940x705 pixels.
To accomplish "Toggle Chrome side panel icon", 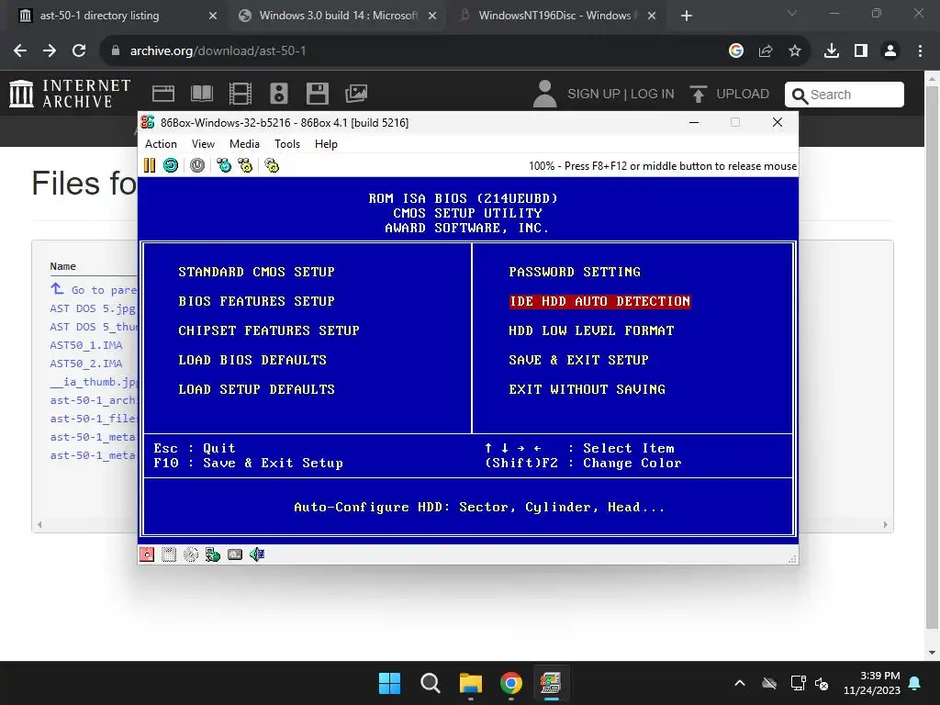I will pyautogui.click(x=861, y=51).
